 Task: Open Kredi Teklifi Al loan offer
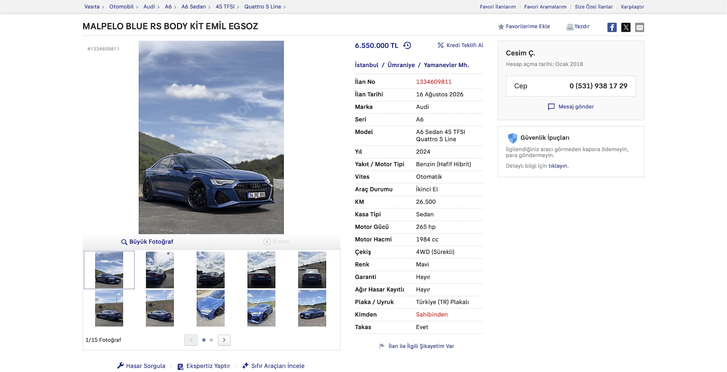point(460,45)
